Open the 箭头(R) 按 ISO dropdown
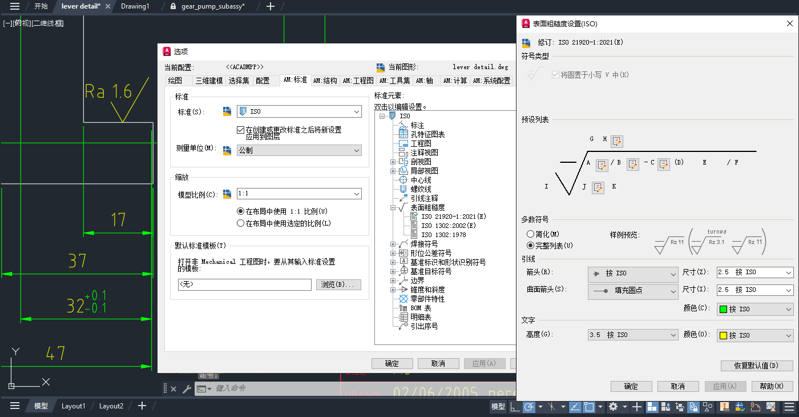The width and height of the screenshot is (799, 417). coord(633,274)
